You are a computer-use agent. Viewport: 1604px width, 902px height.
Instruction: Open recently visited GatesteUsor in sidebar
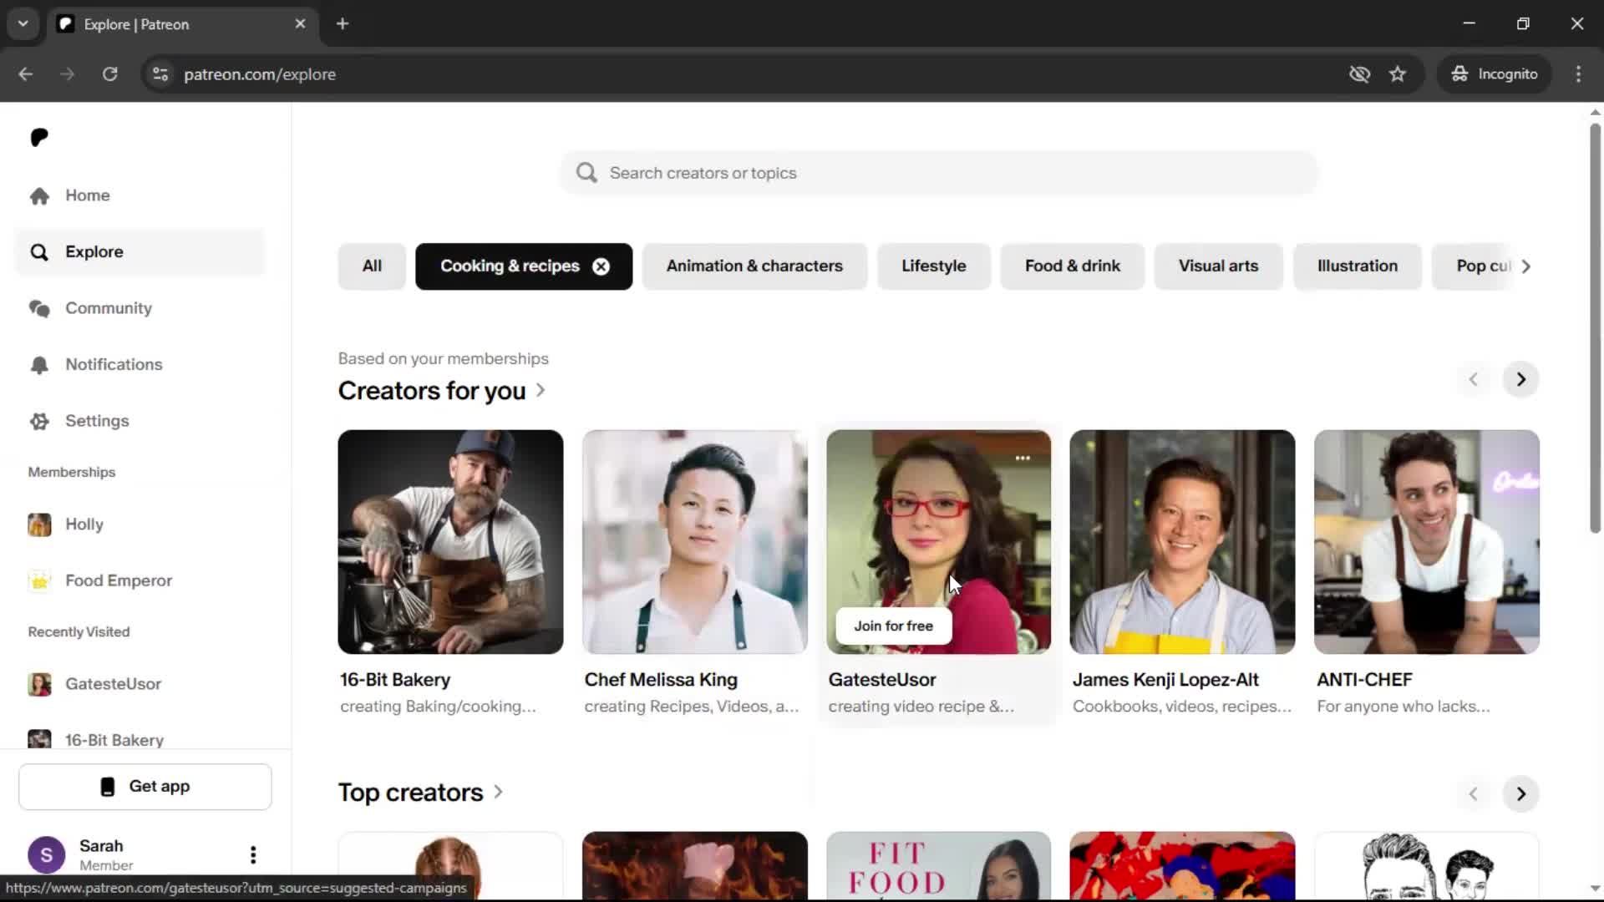[140, 684]
